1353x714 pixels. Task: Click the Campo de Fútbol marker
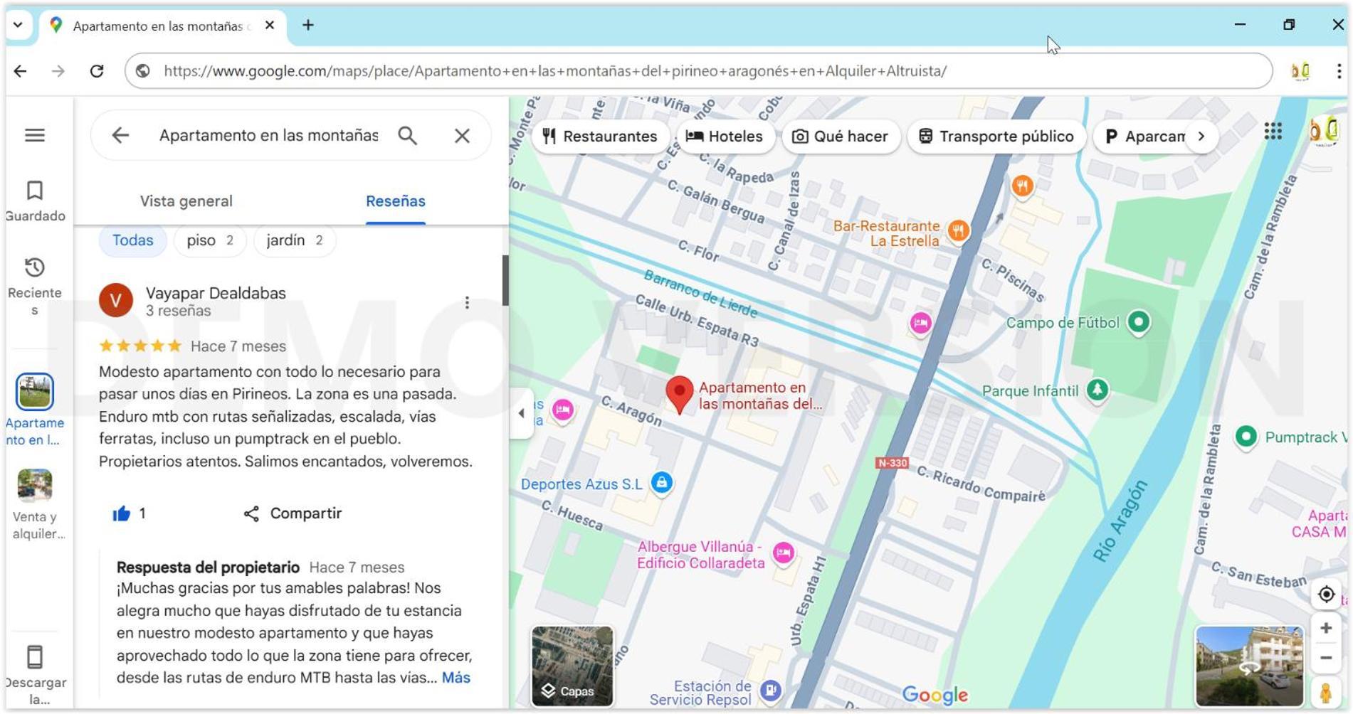(1139, 323)
